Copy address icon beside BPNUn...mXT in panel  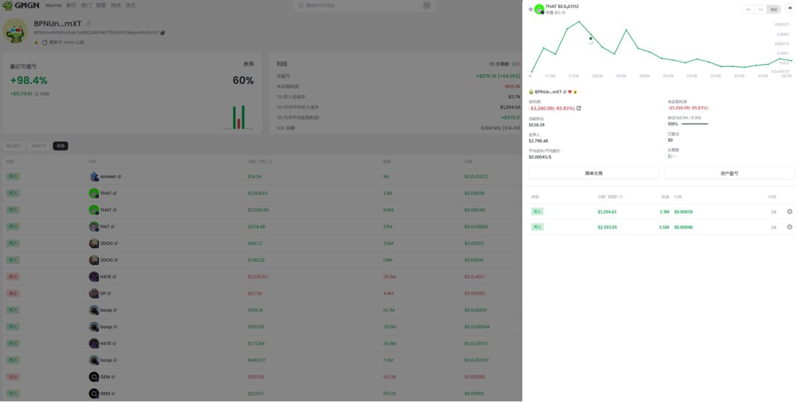coord(565,92)
